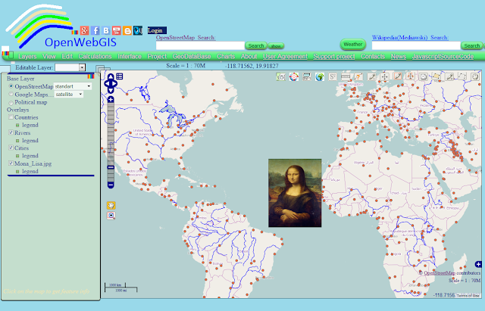Enable the Countries overlay checkbox
Viewport: 485px width, 311px height.
coord(11,117)
